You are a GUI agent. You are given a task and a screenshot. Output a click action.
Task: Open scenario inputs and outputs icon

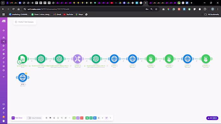50,118
